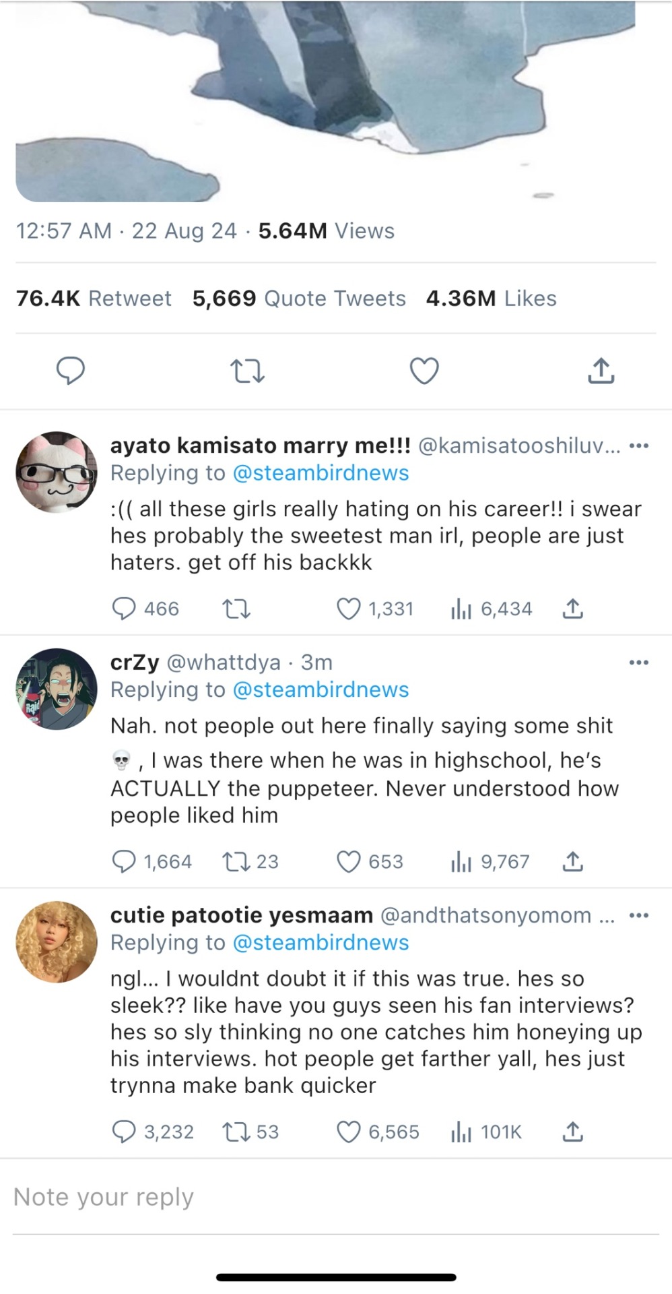
Task: Share crZy's reply
Action: [x=572, y=861]
